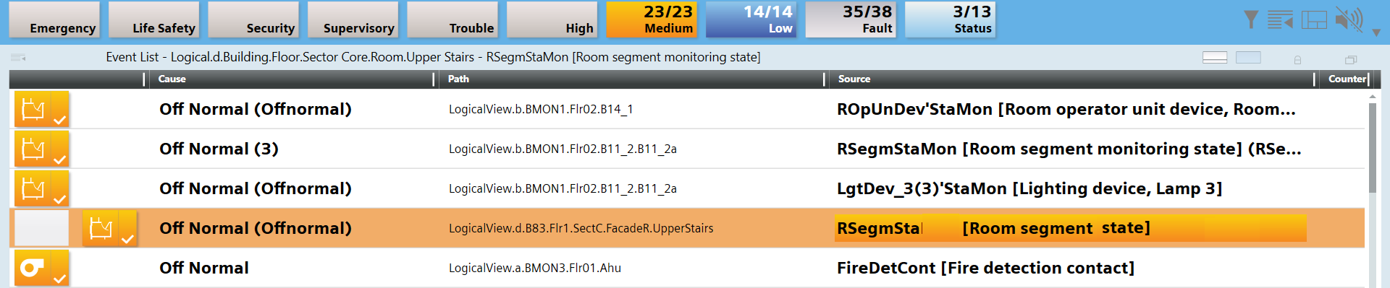Image resolution: width=1390 pixels, height=288 pixels.
Task: Click the FireDetCont fire detection icon
Action: click(42, 268)
